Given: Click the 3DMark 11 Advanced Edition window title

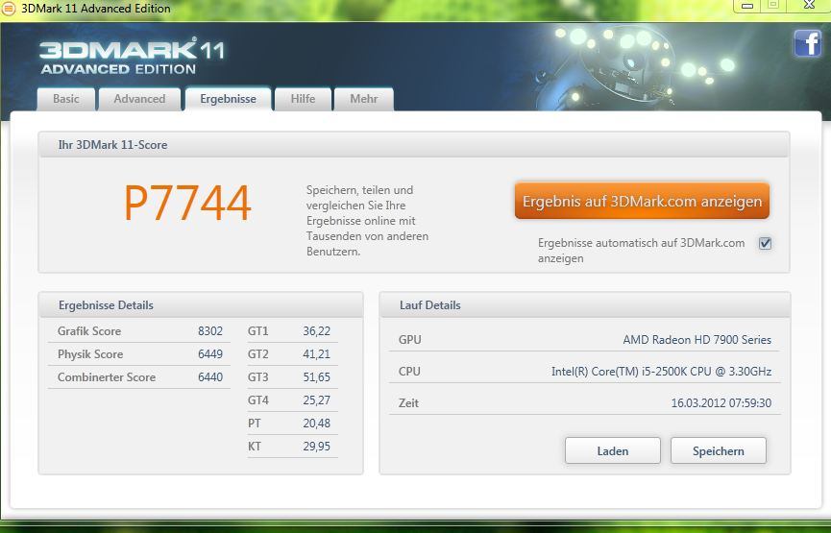Looking at the screenshot, I should tap(96, 8).
